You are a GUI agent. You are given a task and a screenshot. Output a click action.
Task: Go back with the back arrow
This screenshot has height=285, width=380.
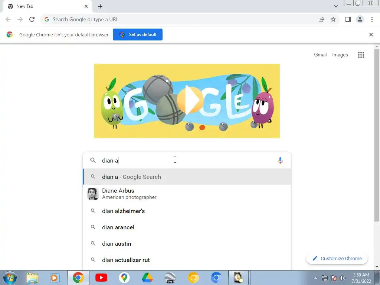point(8,19)
